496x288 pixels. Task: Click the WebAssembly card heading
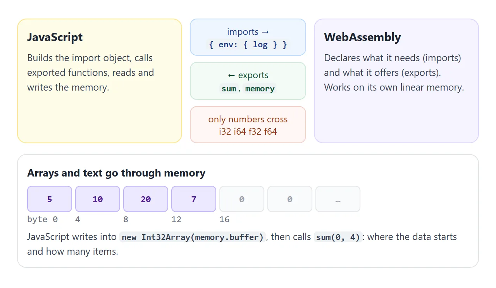362,37
